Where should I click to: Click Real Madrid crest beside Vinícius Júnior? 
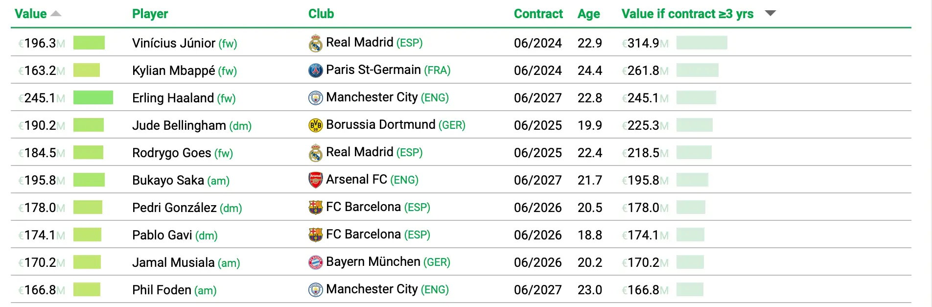(316, 44)
